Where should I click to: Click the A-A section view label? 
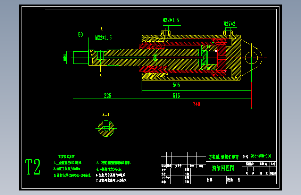[x=106, y=115]
